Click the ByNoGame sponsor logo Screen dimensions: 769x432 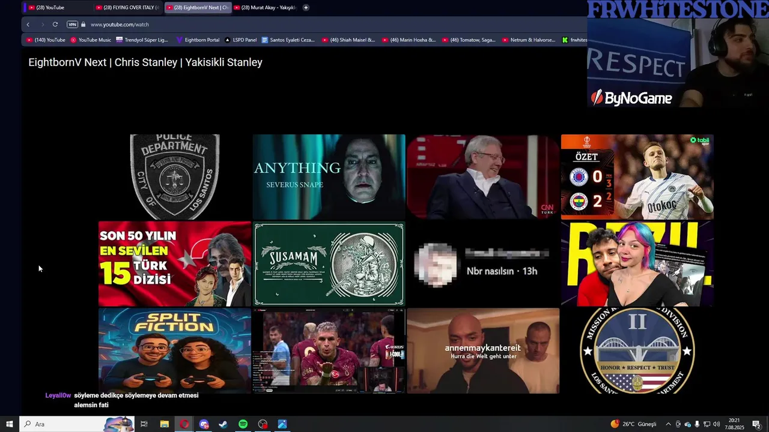[x=631, y=98]
